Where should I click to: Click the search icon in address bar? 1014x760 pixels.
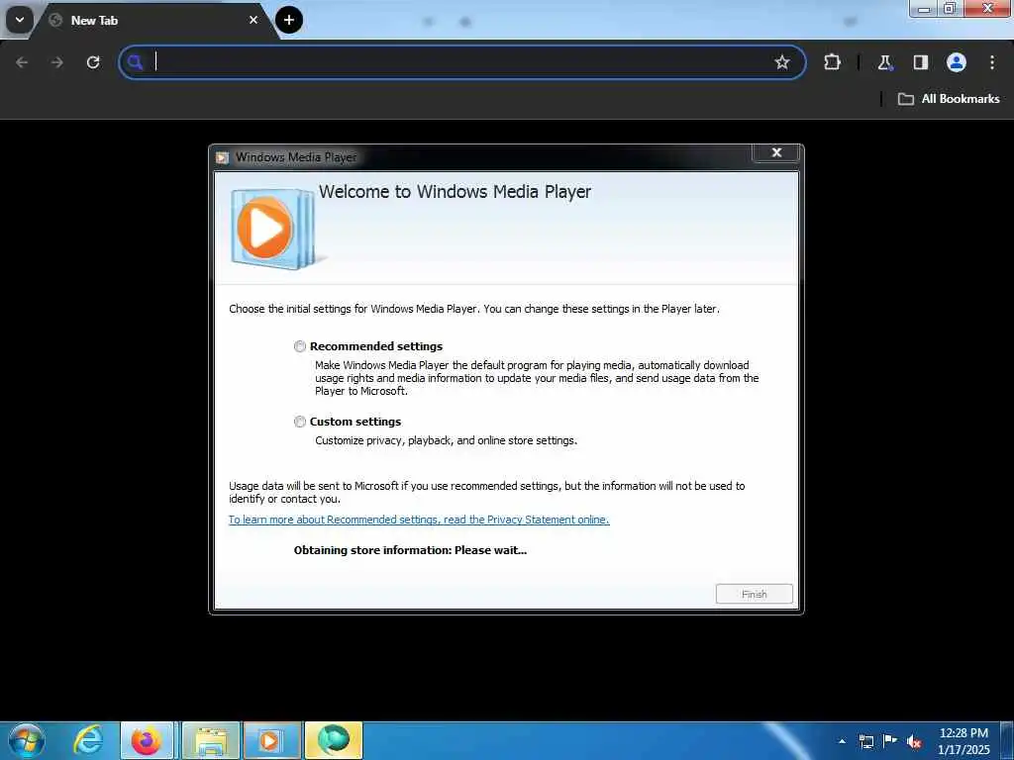point(135,62)
